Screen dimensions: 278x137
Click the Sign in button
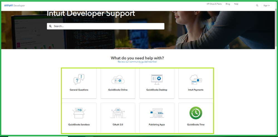267,6
